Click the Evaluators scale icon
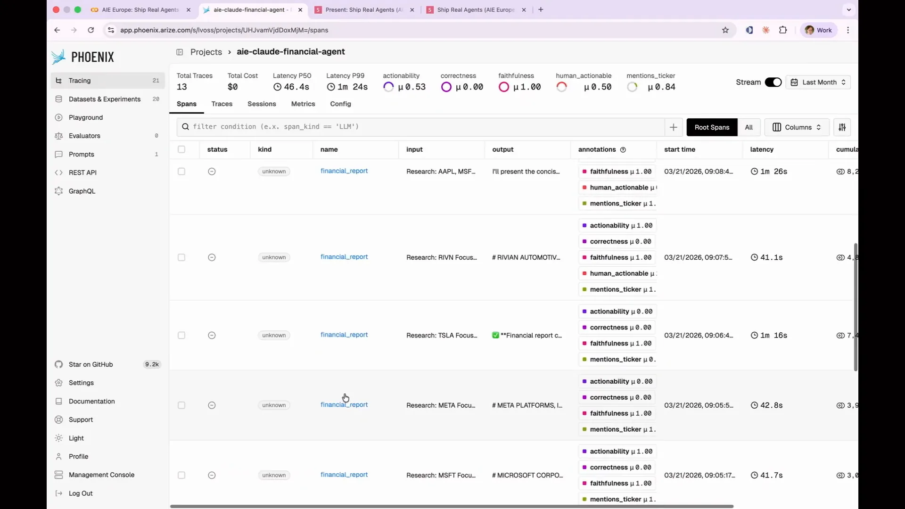The image size is (905, 509). (x=58, y=136)
